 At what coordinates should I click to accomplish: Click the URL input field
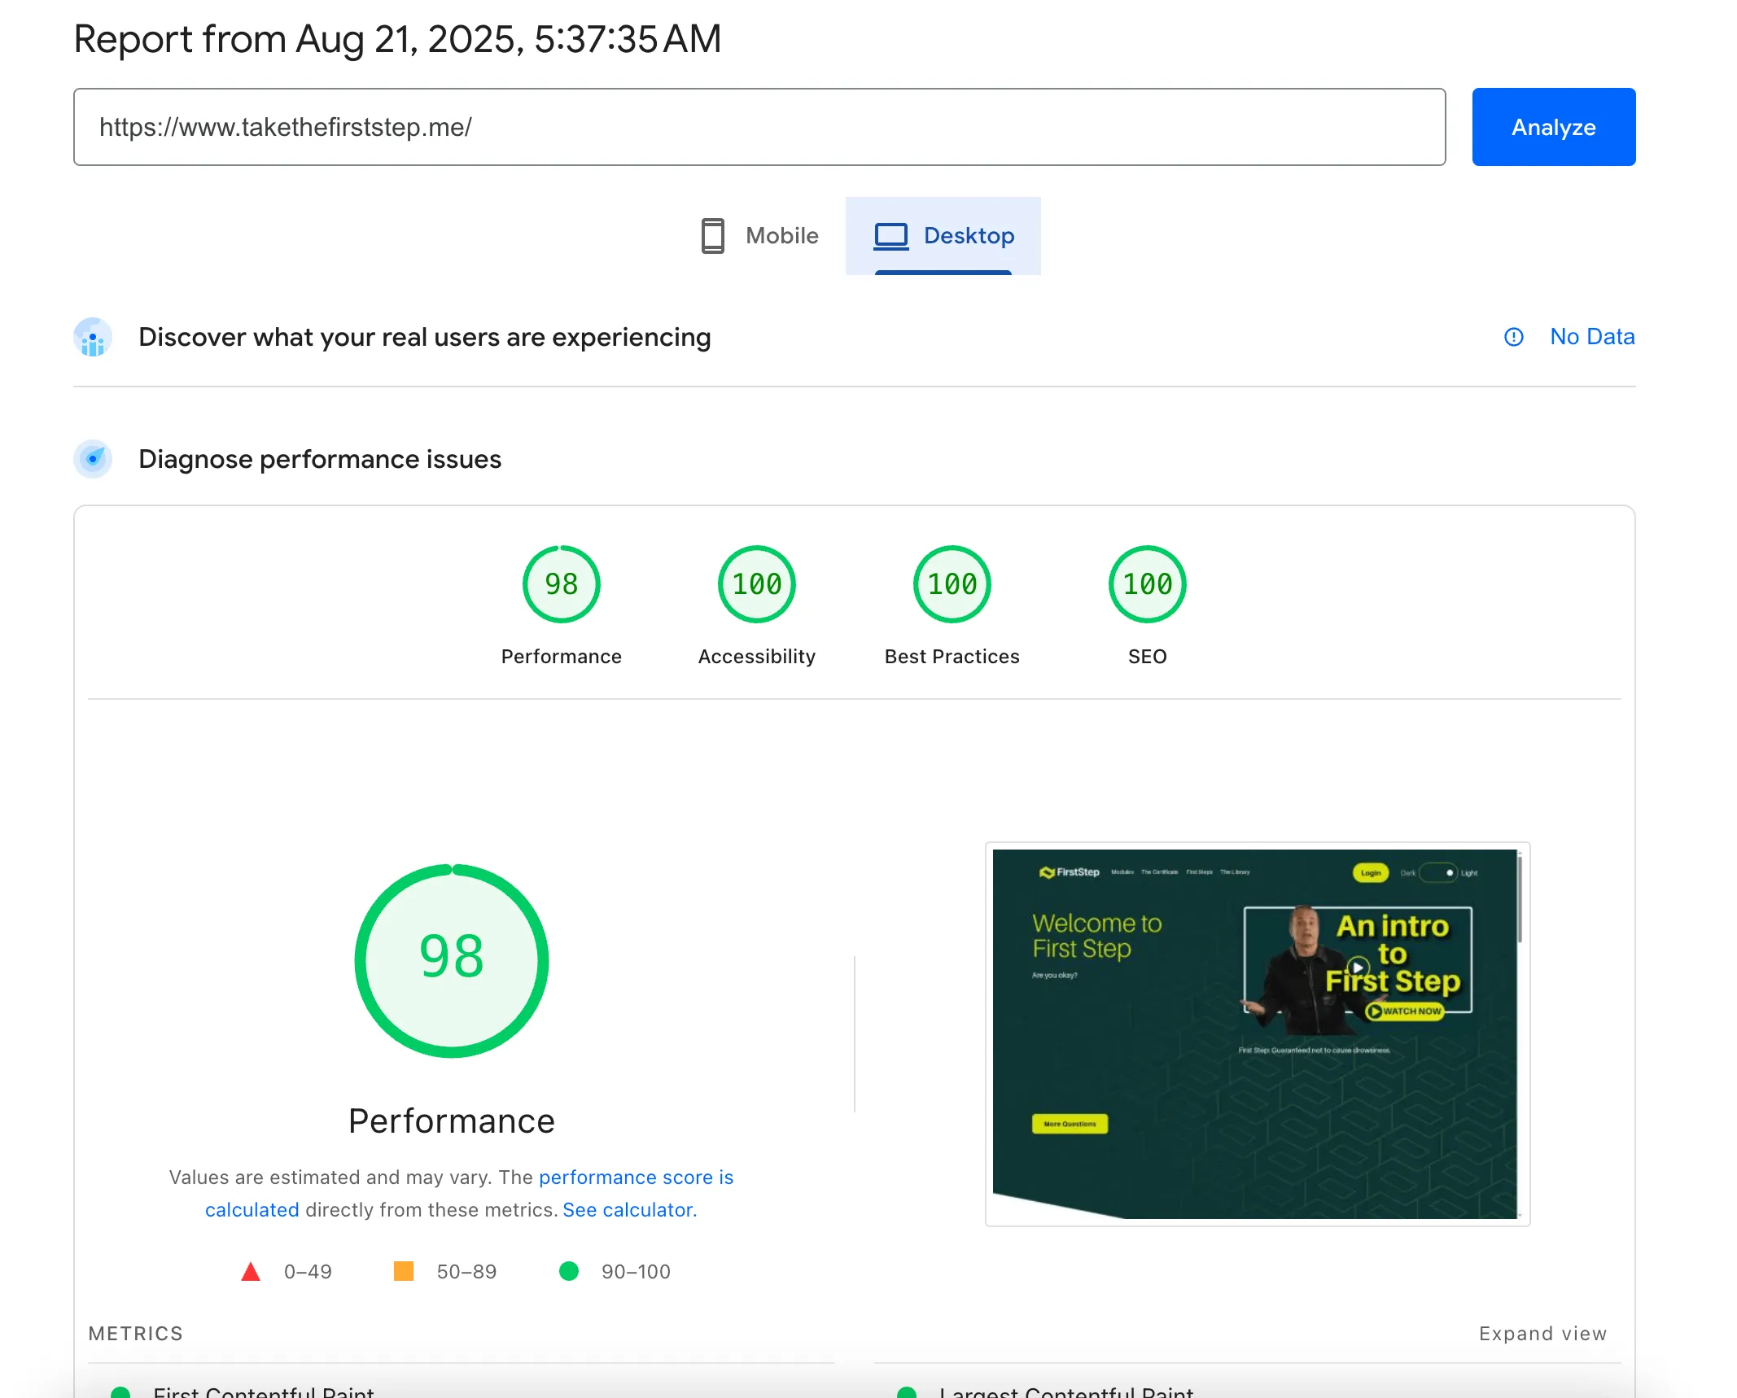pyautogui.click(x=759, y=127)
